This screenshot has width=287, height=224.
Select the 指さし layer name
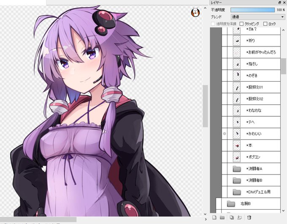252,64
